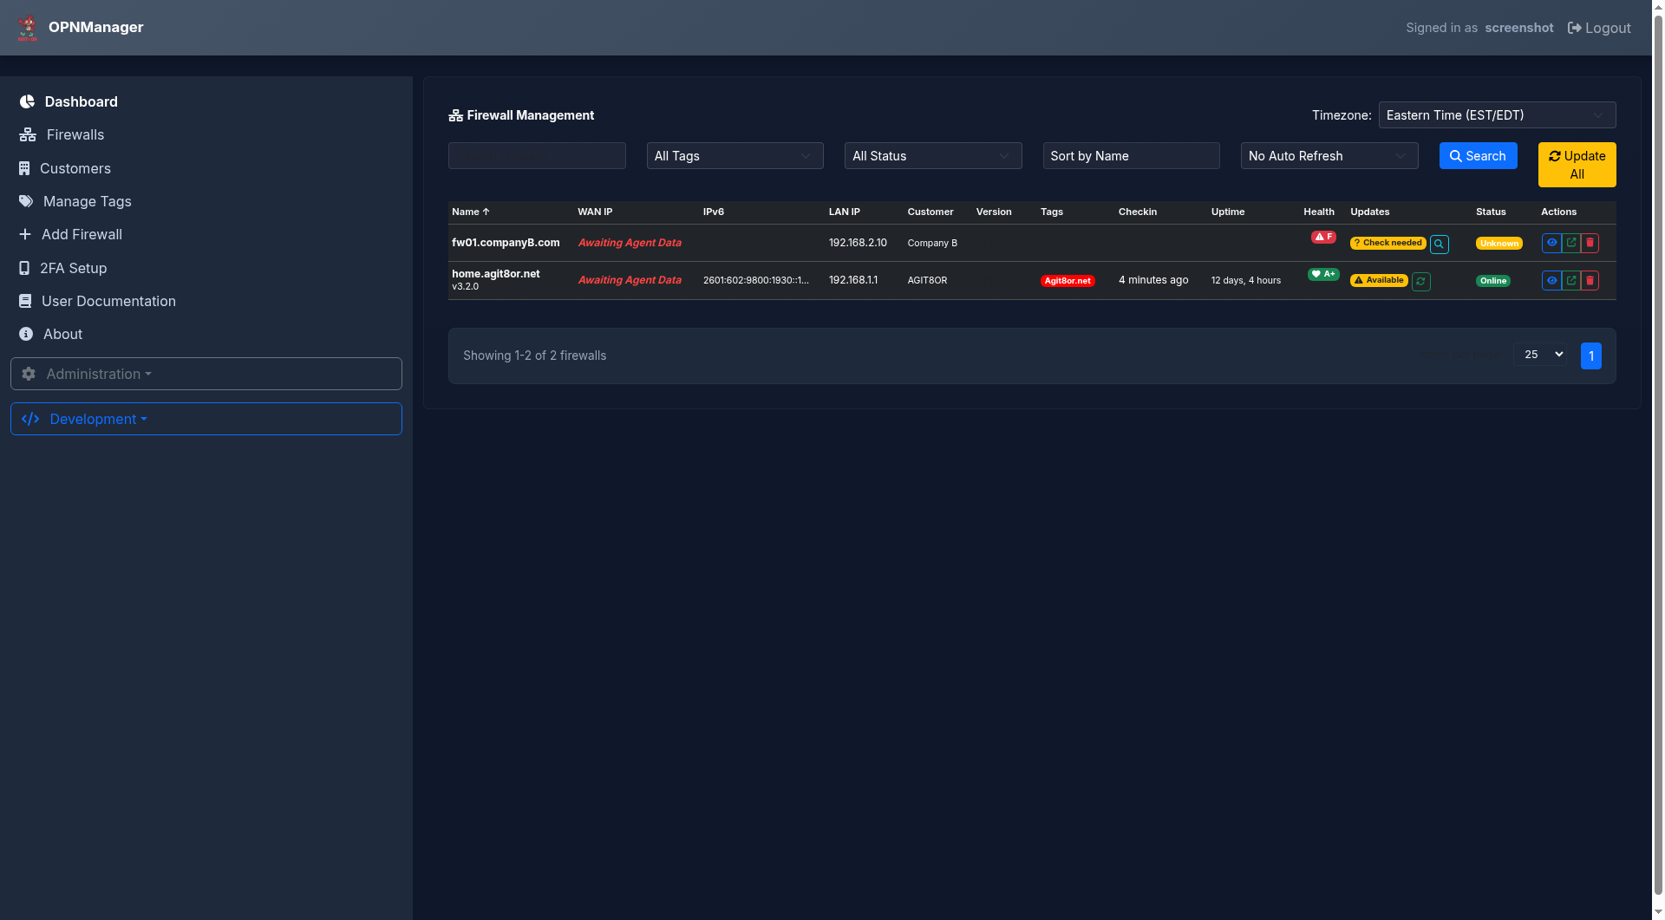Screen dimensions: 1665x920
Task: Click the trash icon for home.agit8or.net
Action: 1590,281
